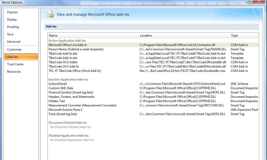This screenshot has height=160, width=267.
Task: Open the Customize options category
Action: click(x=14, y=50)
